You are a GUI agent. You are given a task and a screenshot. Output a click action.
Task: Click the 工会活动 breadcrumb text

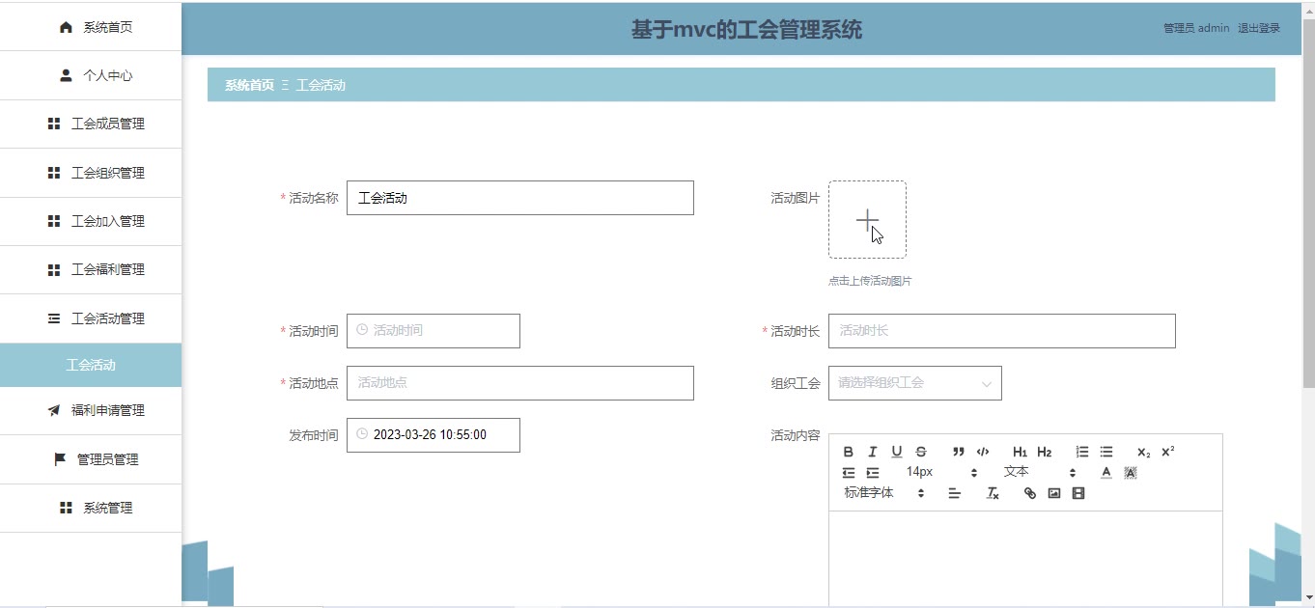(321, 85)
